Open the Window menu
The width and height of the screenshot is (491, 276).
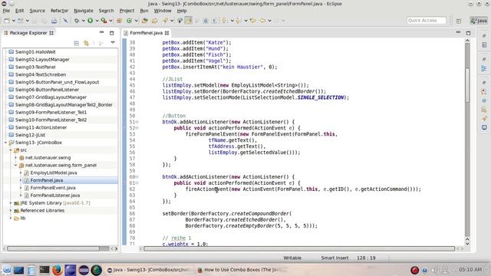tap(163, 11)
